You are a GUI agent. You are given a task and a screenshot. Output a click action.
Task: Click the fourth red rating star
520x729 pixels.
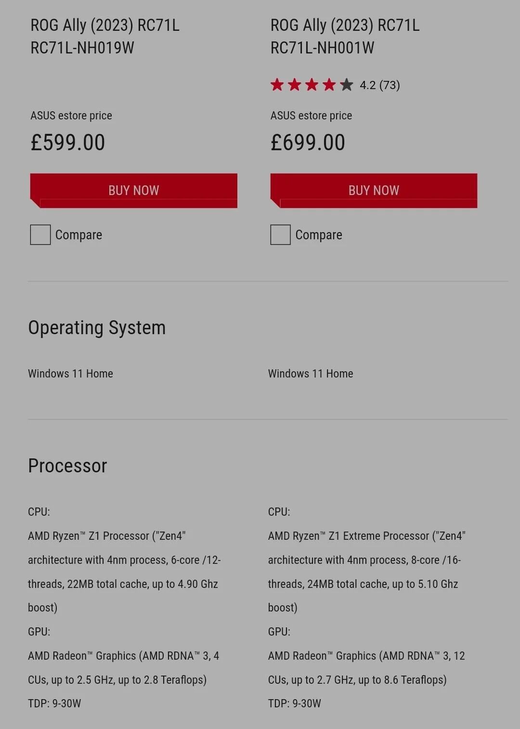tap(329, 85)
